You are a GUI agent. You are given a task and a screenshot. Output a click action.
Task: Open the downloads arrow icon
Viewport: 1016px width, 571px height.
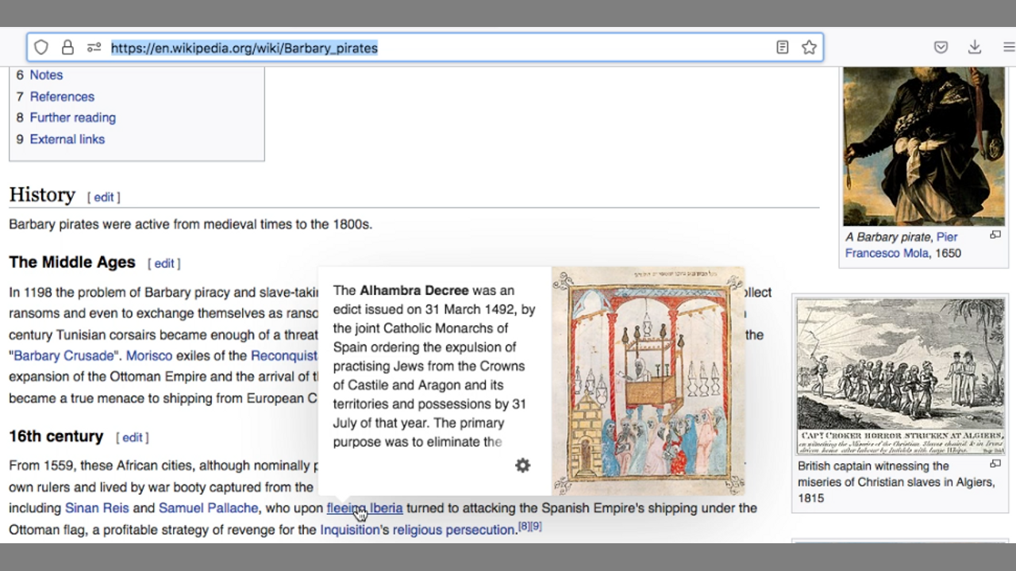pyautogui.click(x=975, y=48)
